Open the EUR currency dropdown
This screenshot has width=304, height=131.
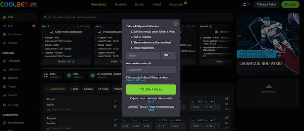168,56
